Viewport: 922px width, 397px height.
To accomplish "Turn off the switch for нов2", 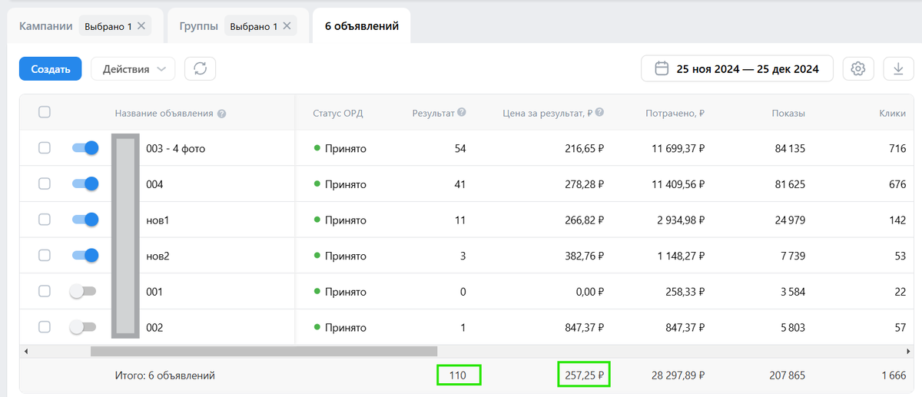I will [85, 255].
